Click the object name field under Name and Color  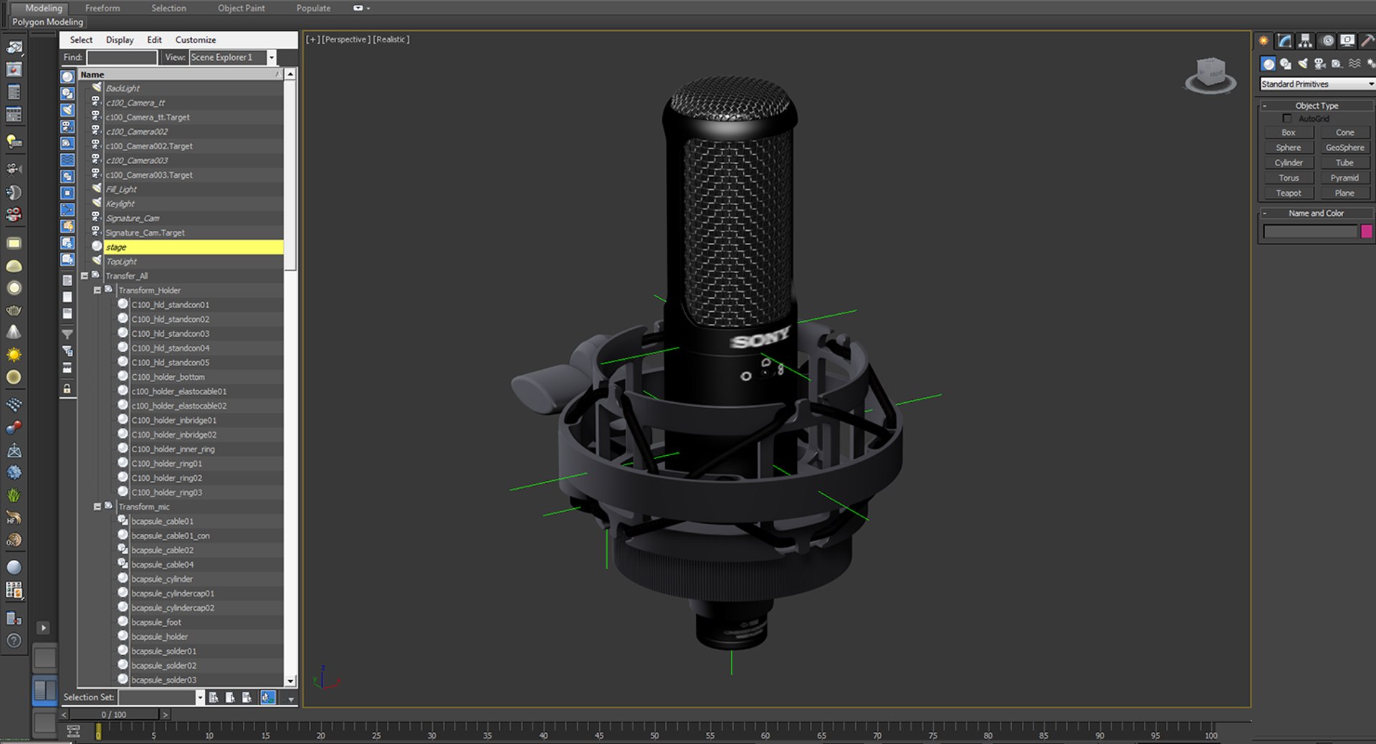1310,231
